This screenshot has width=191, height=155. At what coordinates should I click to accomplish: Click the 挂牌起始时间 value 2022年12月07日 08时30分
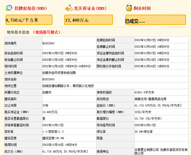[x=152, y=40]
